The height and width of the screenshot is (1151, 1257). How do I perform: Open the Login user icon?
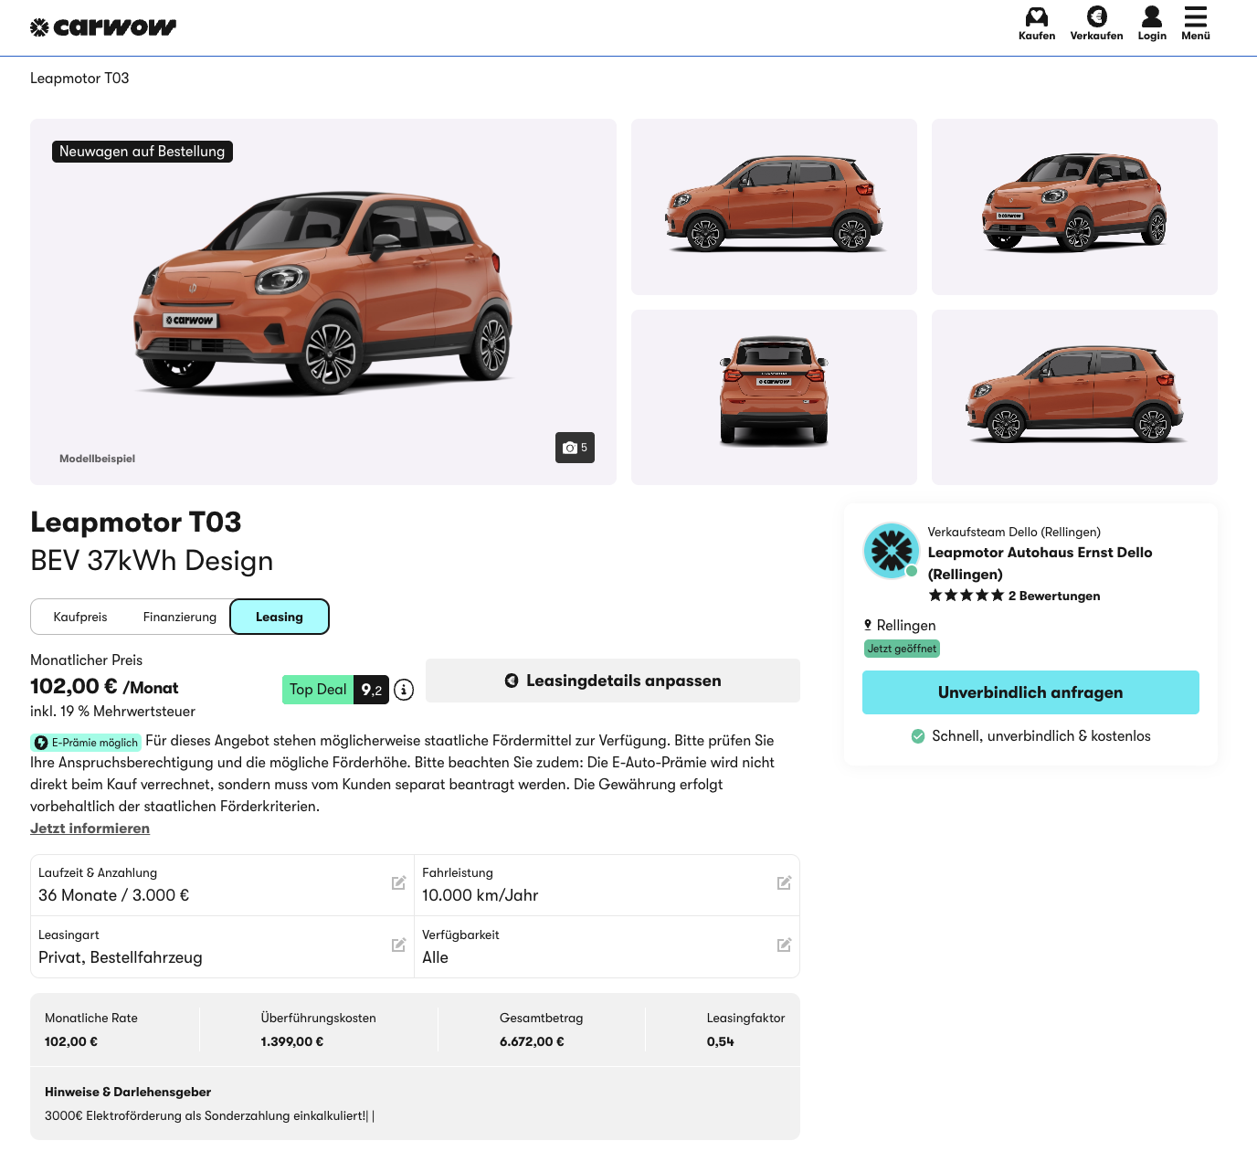(1152, 16)
